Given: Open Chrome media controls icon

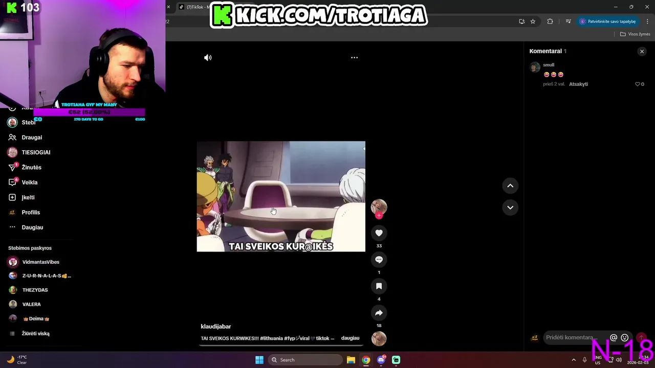Looking at the screenshot, I should click(568, 21).
